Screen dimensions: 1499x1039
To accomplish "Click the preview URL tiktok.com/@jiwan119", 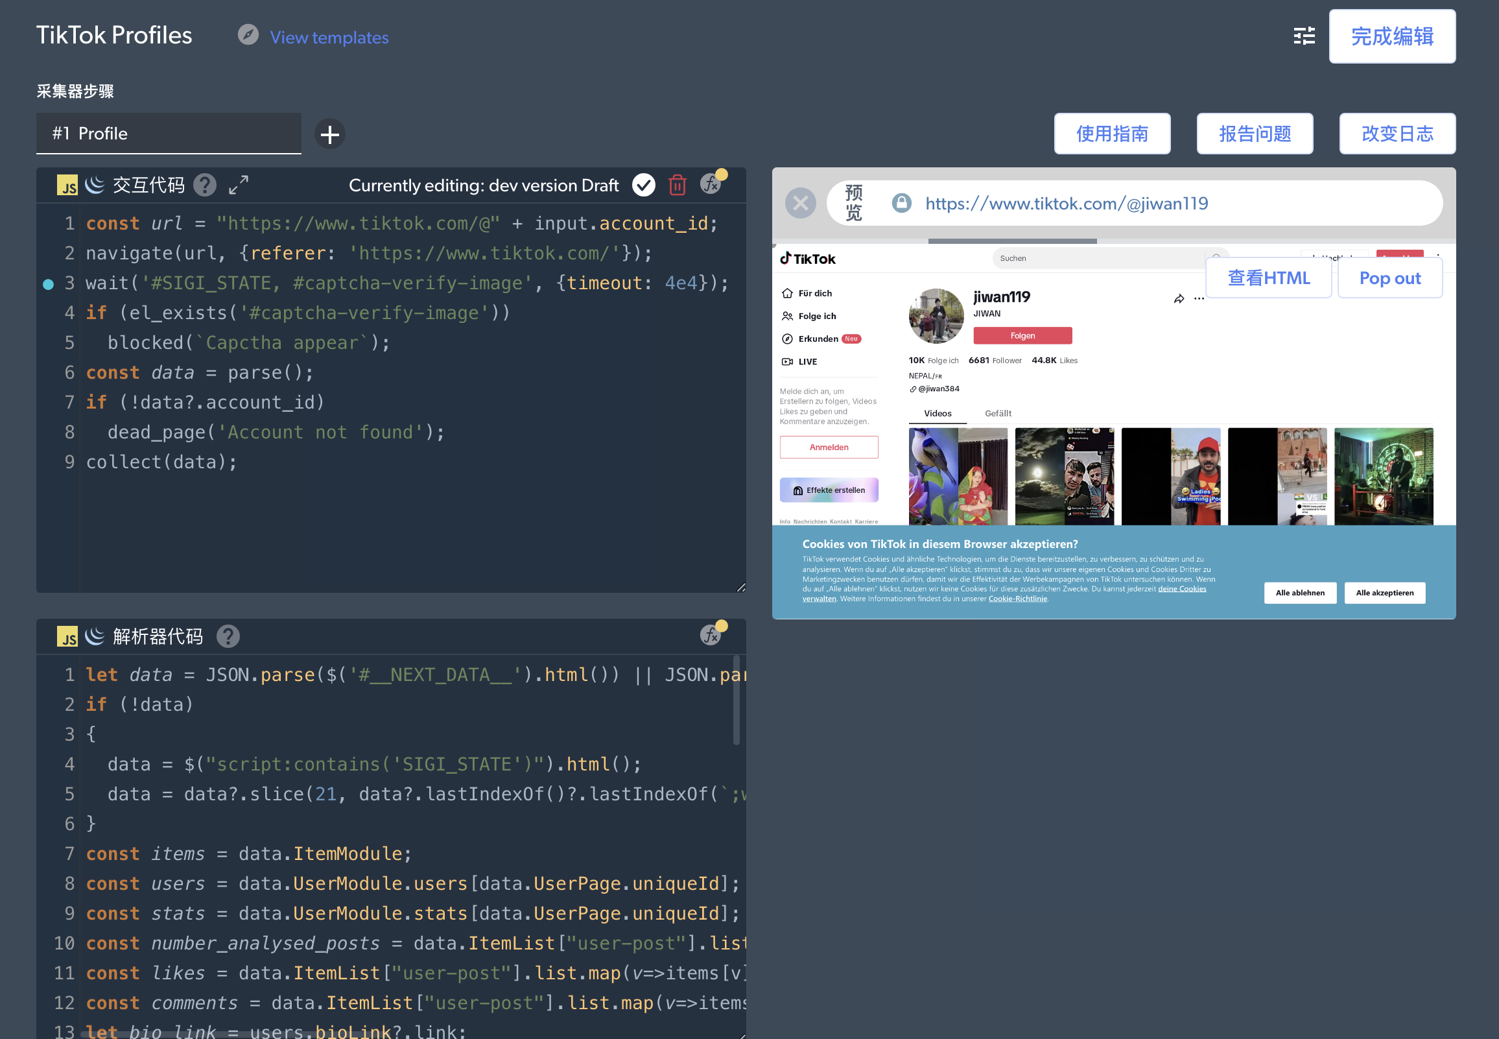I will coord(1066,203).
